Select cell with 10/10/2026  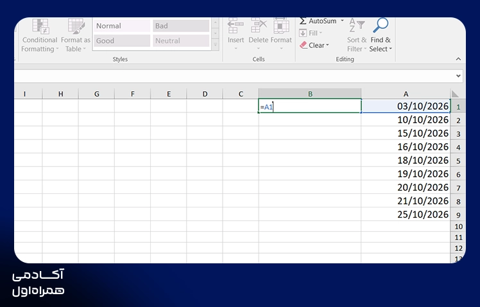(406, 119)
